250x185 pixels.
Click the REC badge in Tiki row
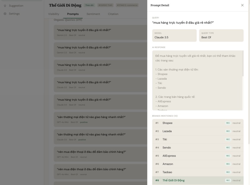[x=228, y=139]
